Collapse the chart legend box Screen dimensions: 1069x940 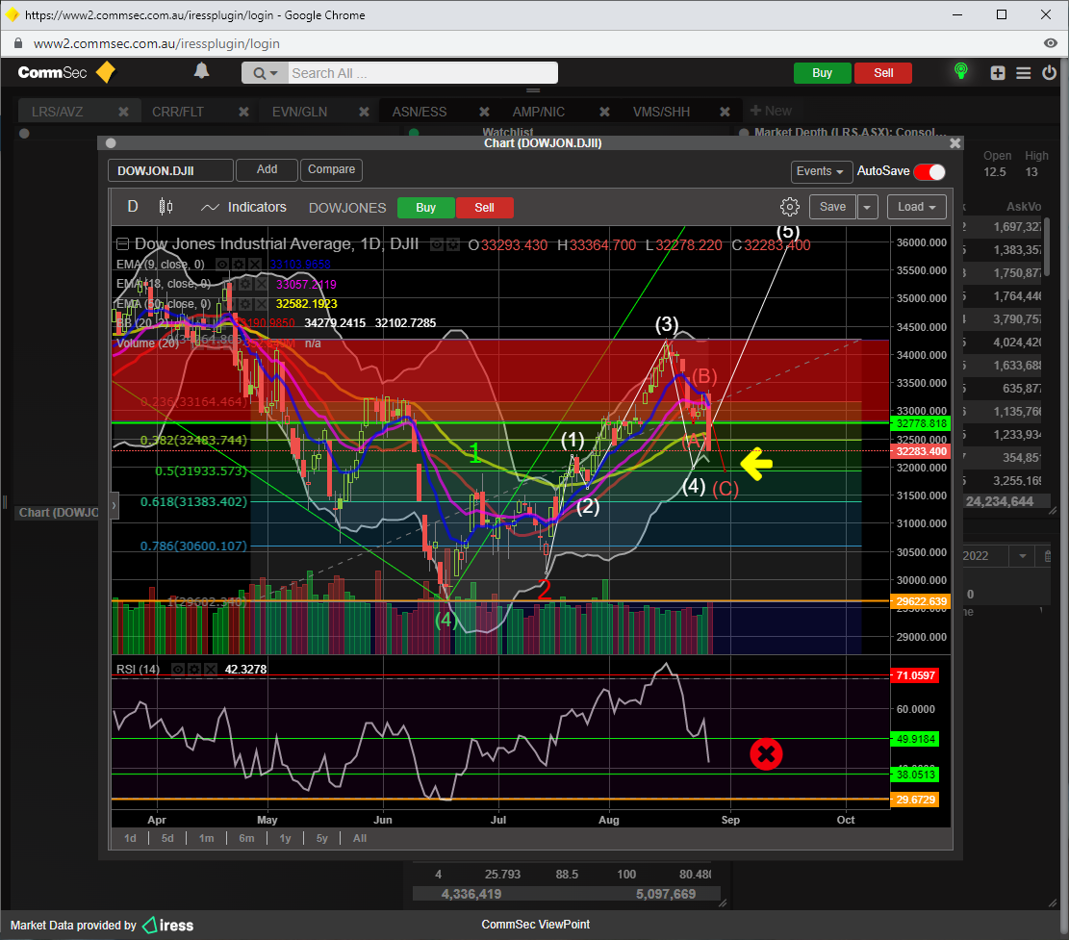point(123,244)
